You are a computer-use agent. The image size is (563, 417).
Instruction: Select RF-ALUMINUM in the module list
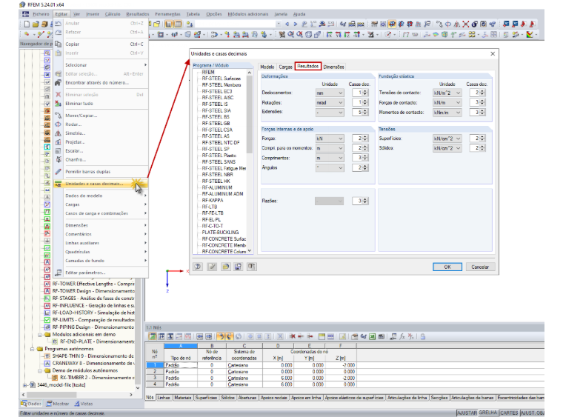(217, 187)
